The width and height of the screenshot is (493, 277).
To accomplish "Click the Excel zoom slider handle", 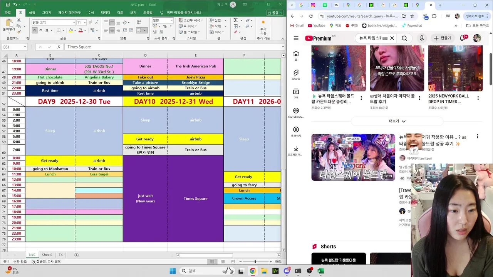I will coord(255,262).
